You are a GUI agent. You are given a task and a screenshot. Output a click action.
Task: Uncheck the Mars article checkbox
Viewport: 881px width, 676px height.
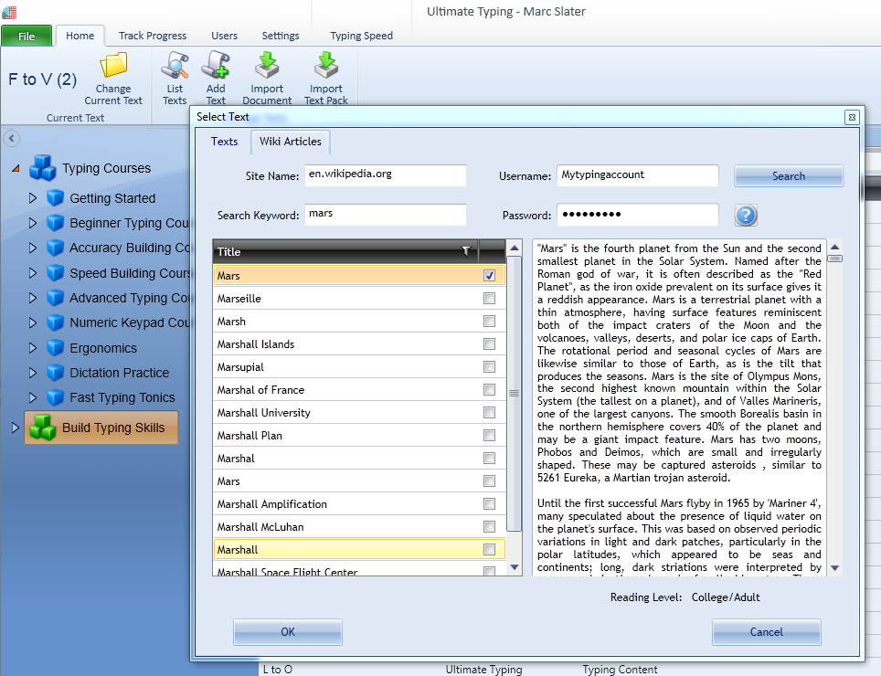pos(489,275)
